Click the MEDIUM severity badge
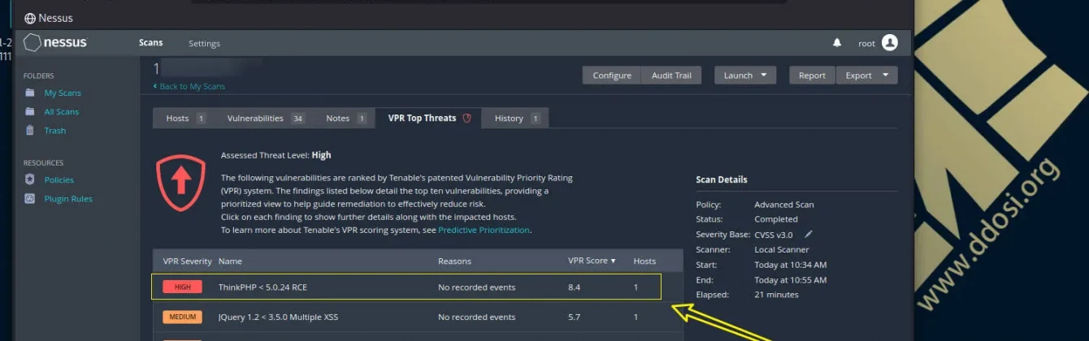The height and width of the screenshot is (341, 1089). pyautogui.click(x=182, y=317)
